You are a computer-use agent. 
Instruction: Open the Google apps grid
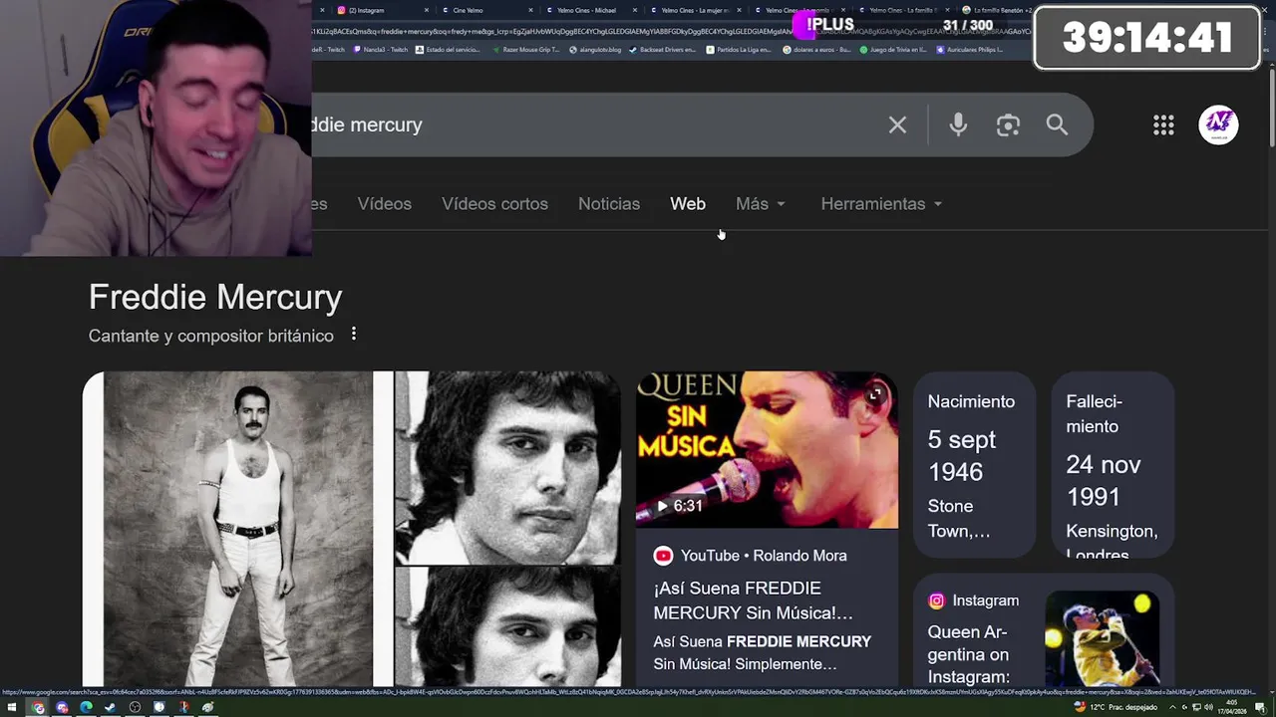pos(1163,124)
